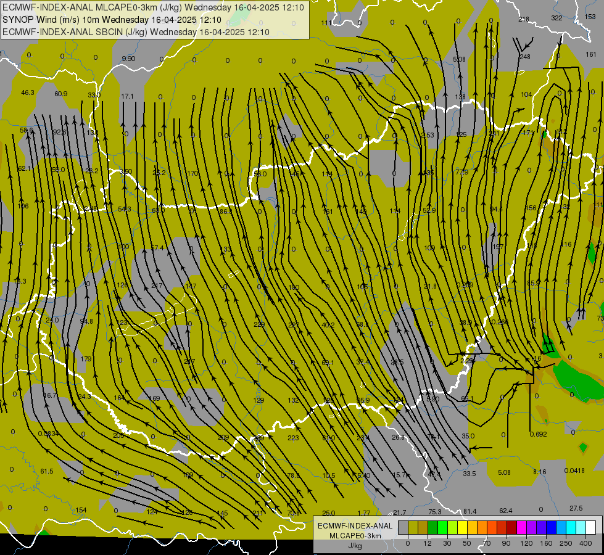This screenshot has width=604, height=555.
Task: Click the map value 9.90
Action: (x=128, y=59)
